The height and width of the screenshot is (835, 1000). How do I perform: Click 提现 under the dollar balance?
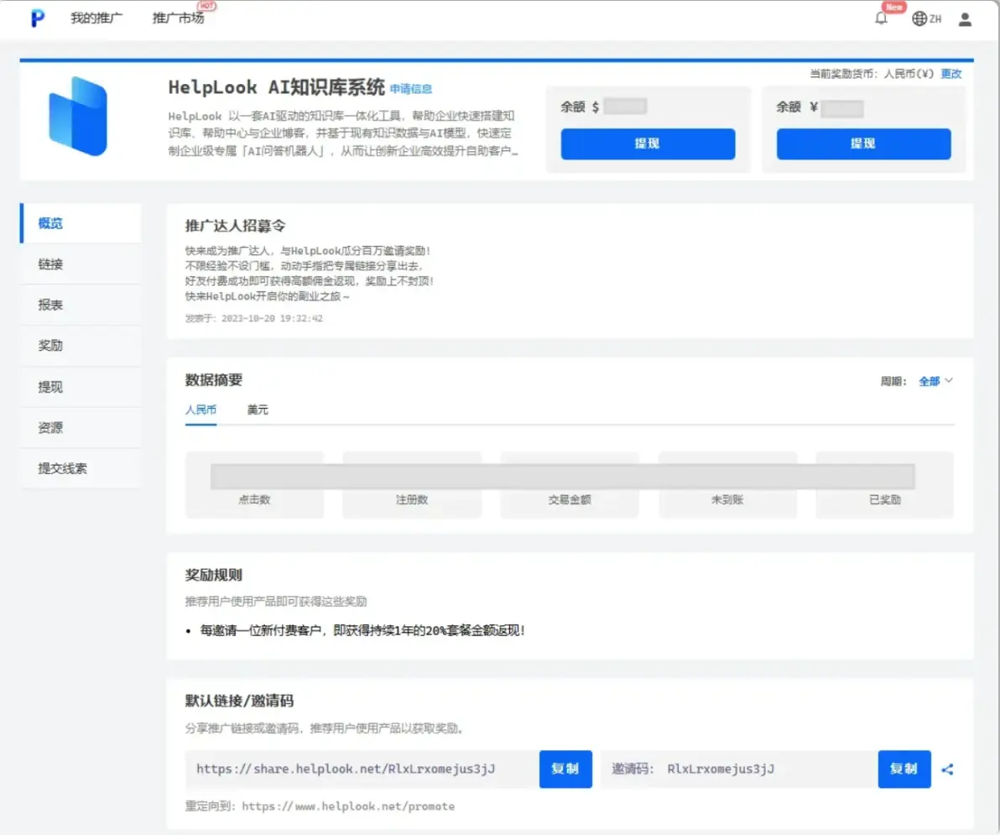tap(648, 144)
